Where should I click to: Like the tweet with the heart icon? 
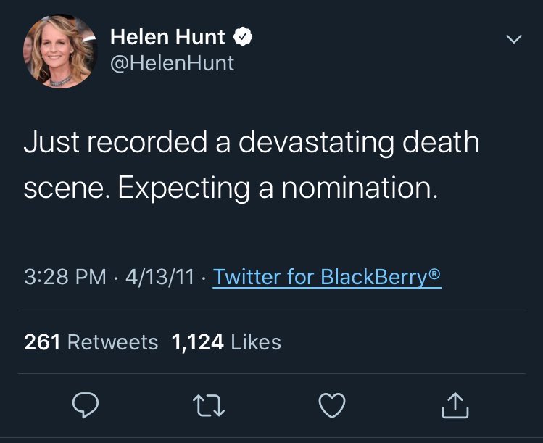[x=332, y=406]
